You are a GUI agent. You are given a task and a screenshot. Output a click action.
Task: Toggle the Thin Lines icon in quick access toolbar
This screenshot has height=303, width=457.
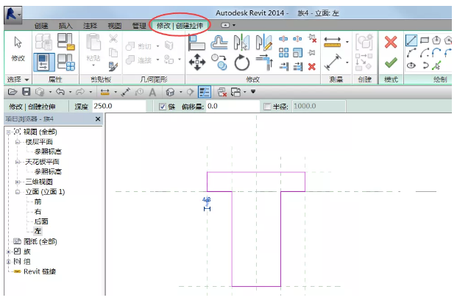click(205, 92)
